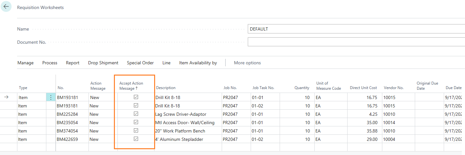Open the Manage menu
This screenshot has height=155, width=465.
click(25, 63)
